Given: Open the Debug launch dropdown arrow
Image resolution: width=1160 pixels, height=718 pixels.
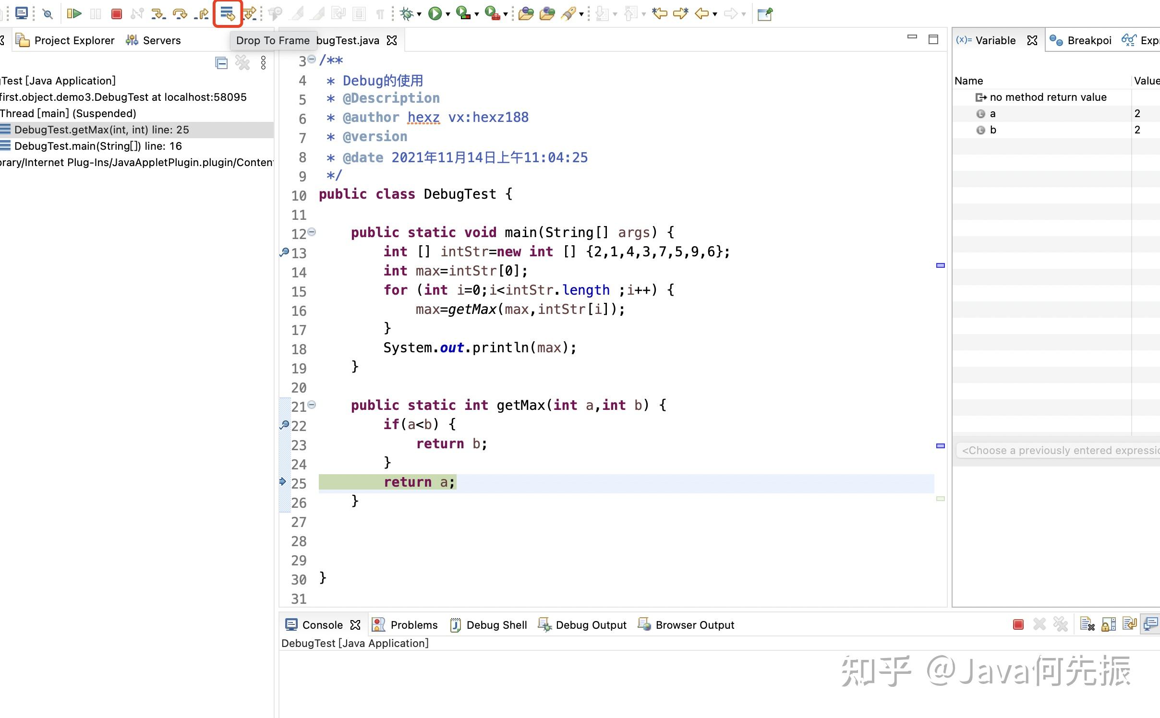Looking at the screenshot, I should click(x=419, y=14).
